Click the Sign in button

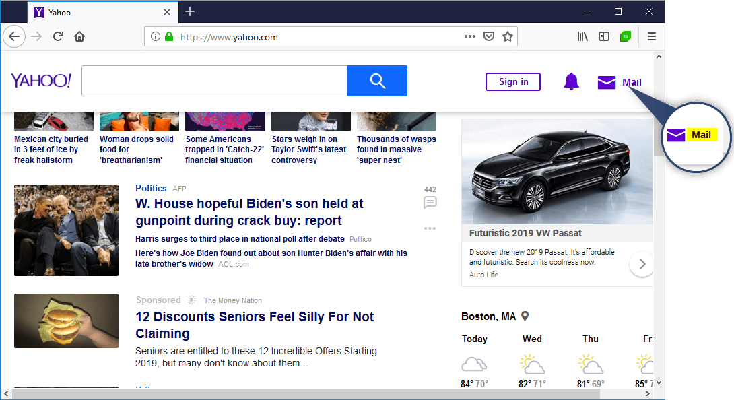(x=513, y=82)
